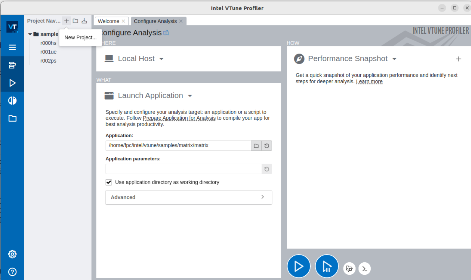This screenshot has height=280, width=471.
Task: Click the help icon beside Configure Analysis title
Action: point(166,33)
